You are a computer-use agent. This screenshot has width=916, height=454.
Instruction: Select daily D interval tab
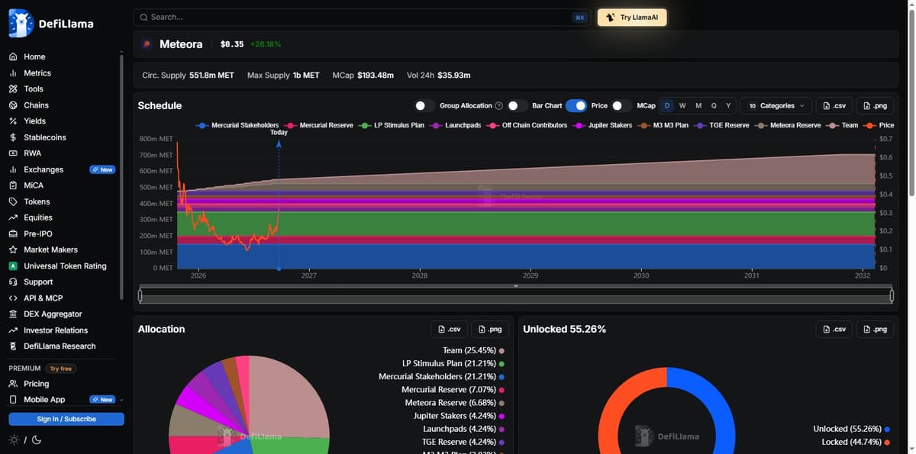667,106
